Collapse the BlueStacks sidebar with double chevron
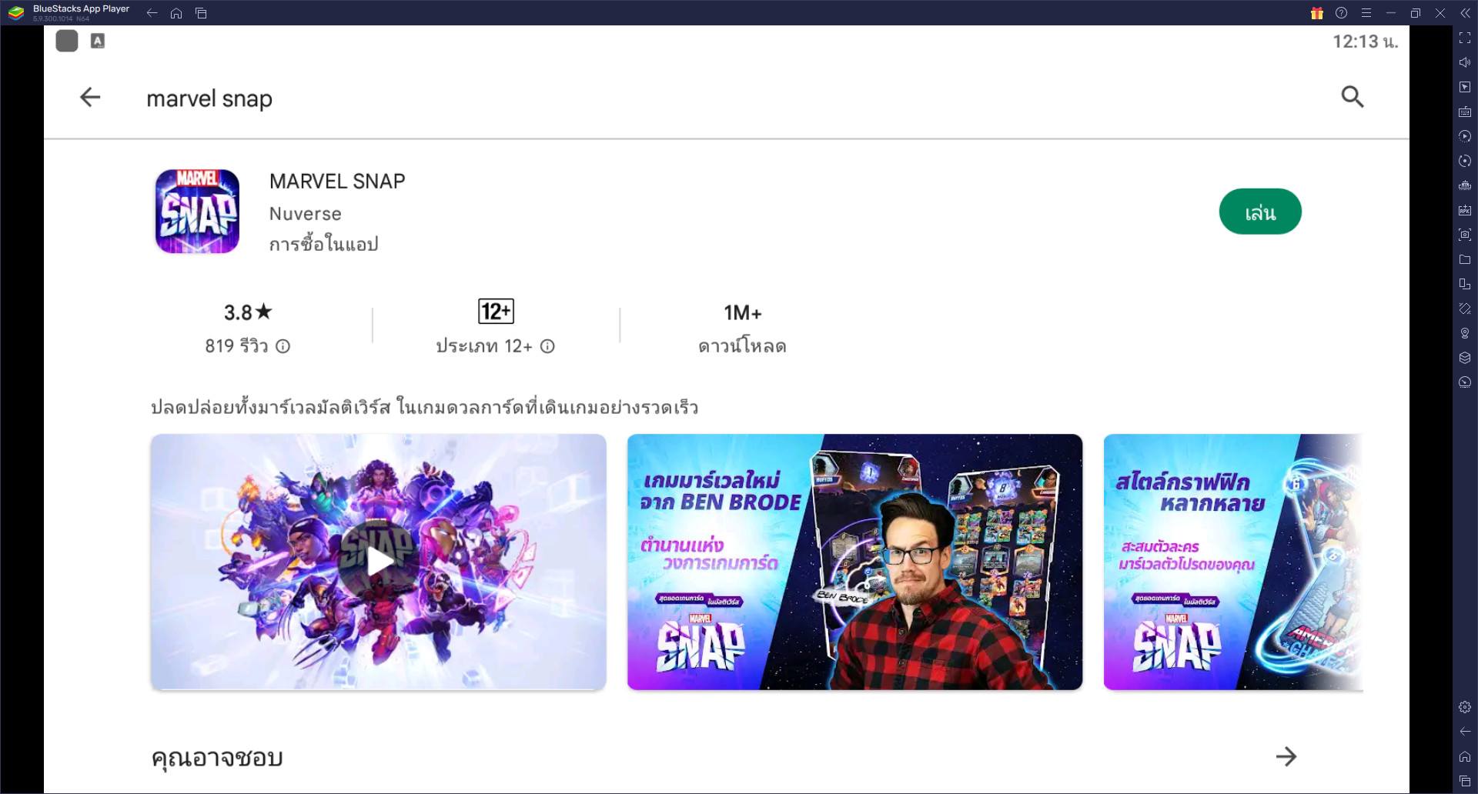The width and height of the screenshot is (1478, 794). pyautogui.click(x=1465, y=13)
